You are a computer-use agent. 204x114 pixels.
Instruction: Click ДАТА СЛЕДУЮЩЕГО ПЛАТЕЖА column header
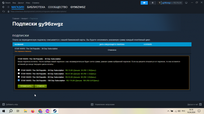[112, 44]
